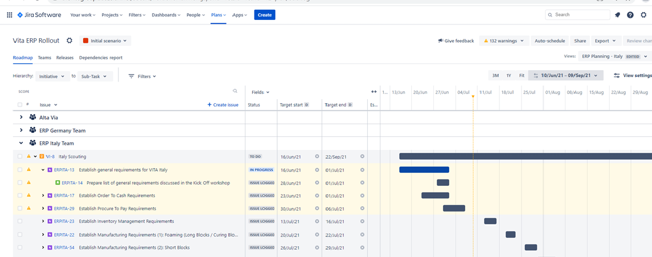The height and width of the screenshot is (257, 652).
Task: Collapse the VI-8 Italy Scouting initiative
Action: click(35, 156)
